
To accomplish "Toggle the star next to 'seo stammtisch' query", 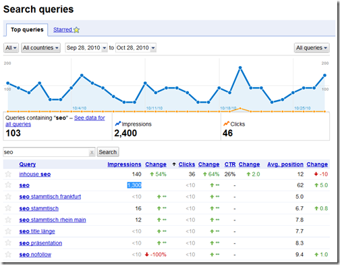I will (x=8, y=208).
